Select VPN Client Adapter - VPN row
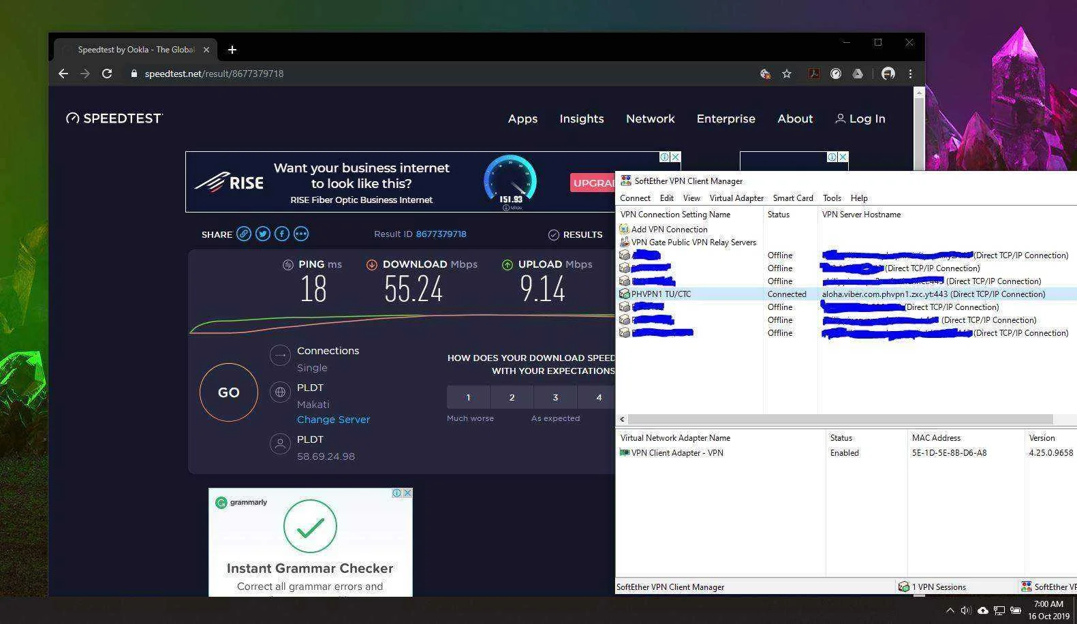Image resolution: width=1077 pixels, height=624 pixels. click(846, 453)
